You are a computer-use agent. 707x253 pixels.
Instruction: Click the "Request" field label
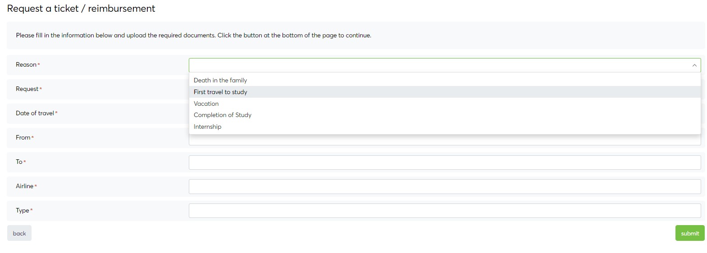click(x=27, y=89)
